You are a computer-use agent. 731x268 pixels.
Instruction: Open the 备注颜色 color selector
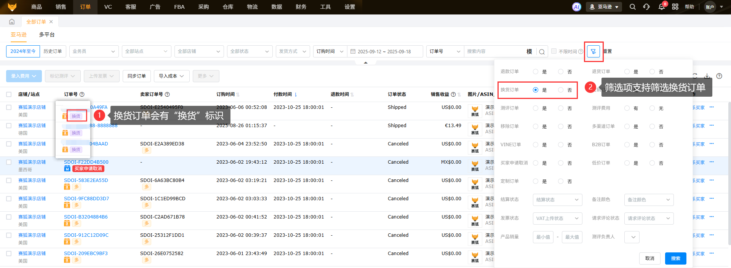pos(649,200)
